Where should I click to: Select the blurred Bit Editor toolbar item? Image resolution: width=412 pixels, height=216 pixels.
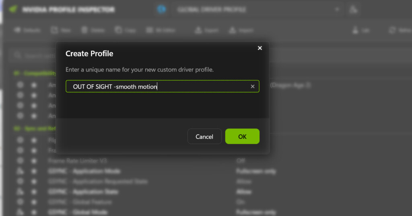point(161,30)
